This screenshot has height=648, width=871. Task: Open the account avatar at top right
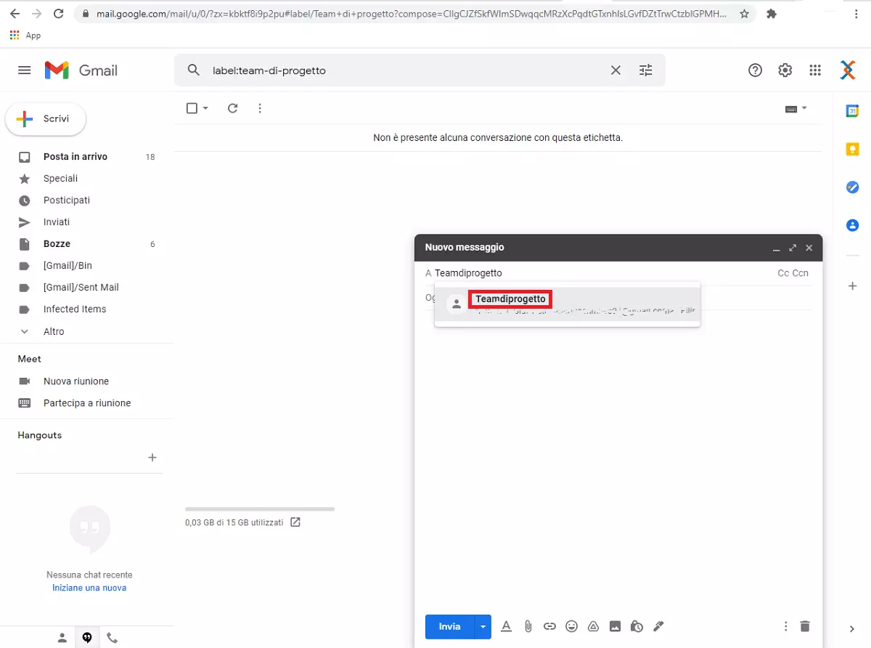(848, 70)
